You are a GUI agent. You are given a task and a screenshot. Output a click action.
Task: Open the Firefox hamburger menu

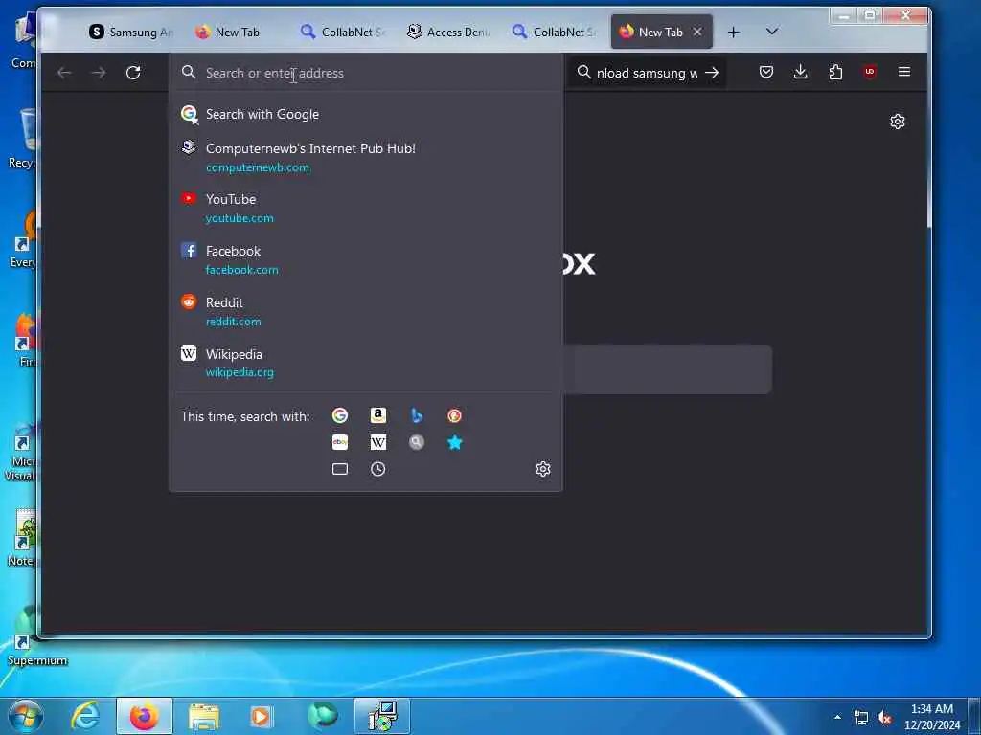point(904,72)
